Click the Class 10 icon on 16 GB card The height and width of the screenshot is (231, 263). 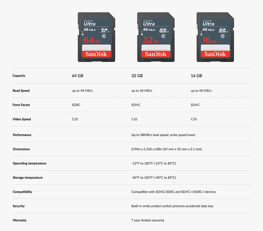click(222, 36)
